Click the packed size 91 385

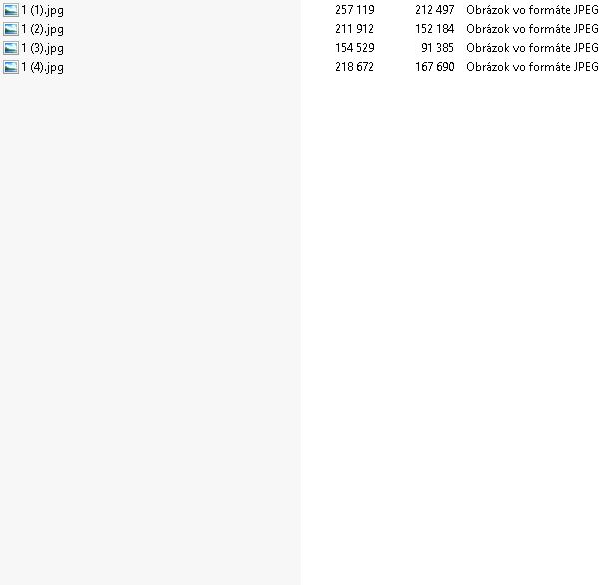pos(437,48)
